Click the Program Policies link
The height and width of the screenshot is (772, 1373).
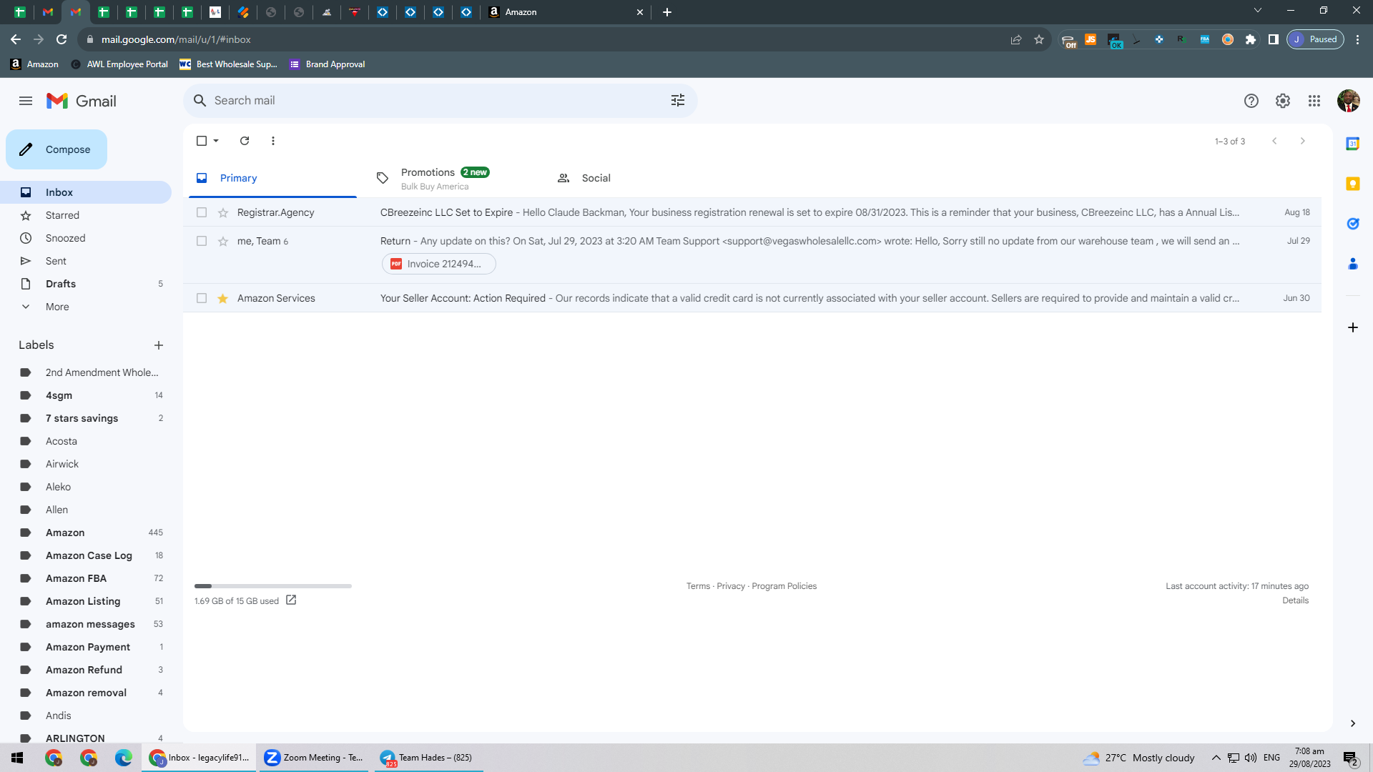click(x=784, y=586)
